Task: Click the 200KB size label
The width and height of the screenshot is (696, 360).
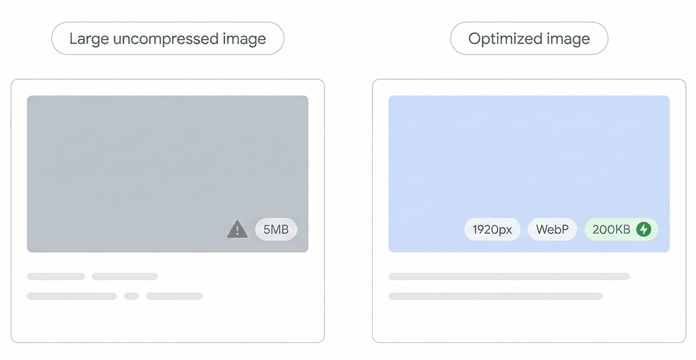Action: 611,230
